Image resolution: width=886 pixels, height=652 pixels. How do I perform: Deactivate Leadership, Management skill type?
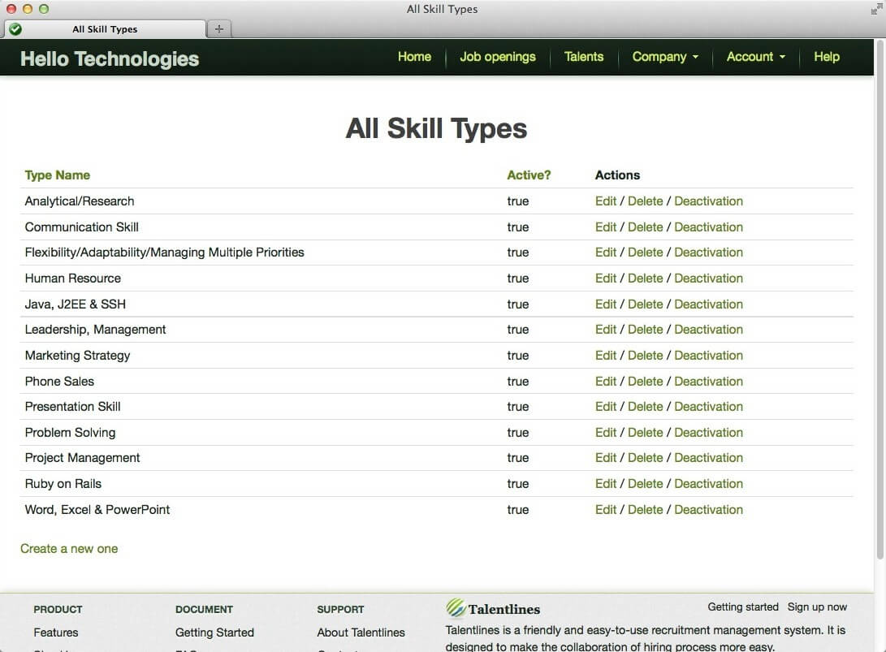coord(709,330)
